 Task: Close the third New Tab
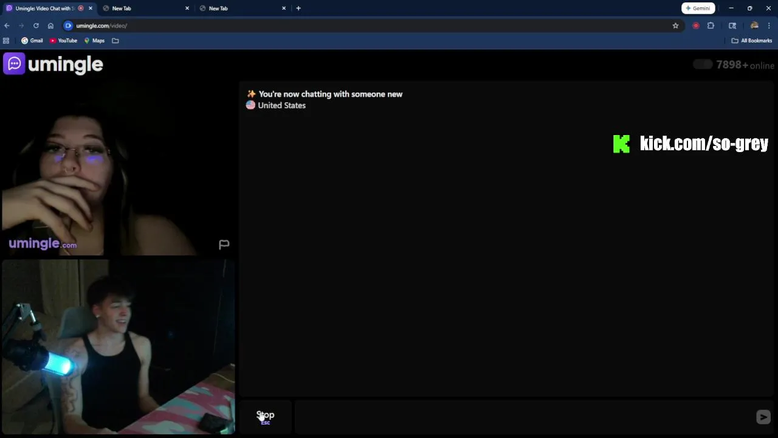(x=284, y=9)
